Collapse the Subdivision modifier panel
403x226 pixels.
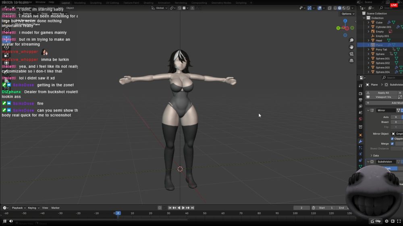[x=368, y=162]
